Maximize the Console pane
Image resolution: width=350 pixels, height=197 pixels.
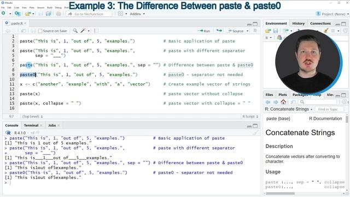click(255, 126)
